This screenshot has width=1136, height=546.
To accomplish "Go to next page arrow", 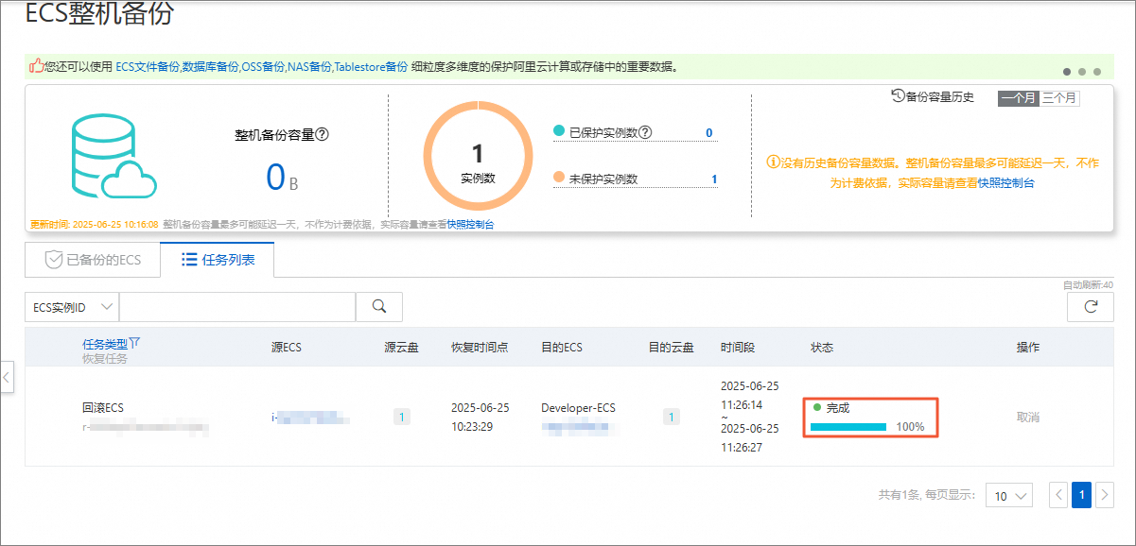I will (x=1104, y=494).
